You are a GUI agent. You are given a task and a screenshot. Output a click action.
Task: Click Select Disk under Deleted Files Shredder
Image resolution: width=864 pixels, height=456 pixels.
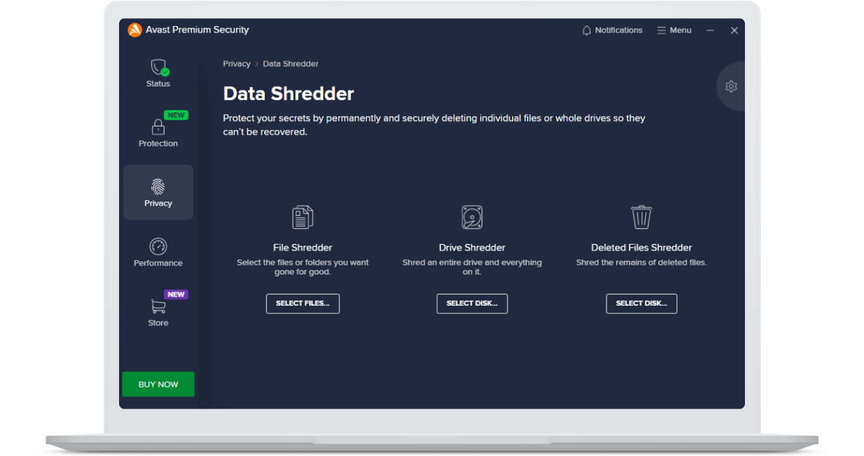tap(641, 304)
